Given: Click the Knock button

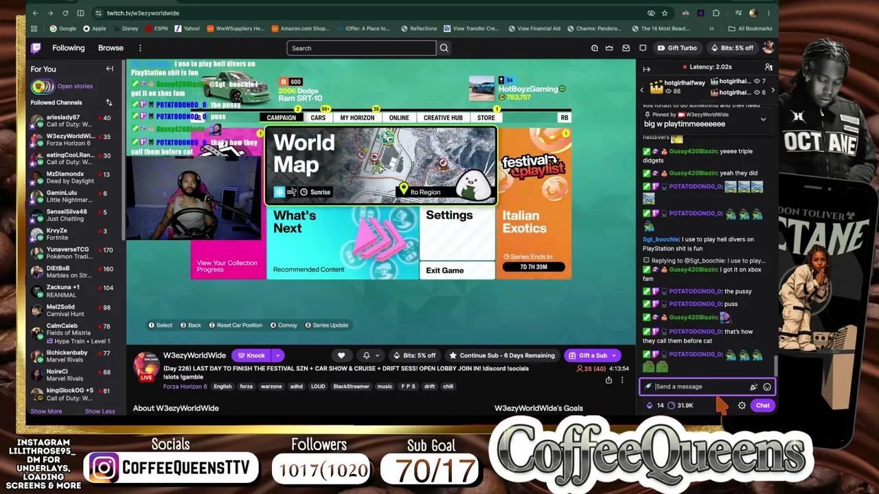Looking at the screenshot, I should 251,355.
